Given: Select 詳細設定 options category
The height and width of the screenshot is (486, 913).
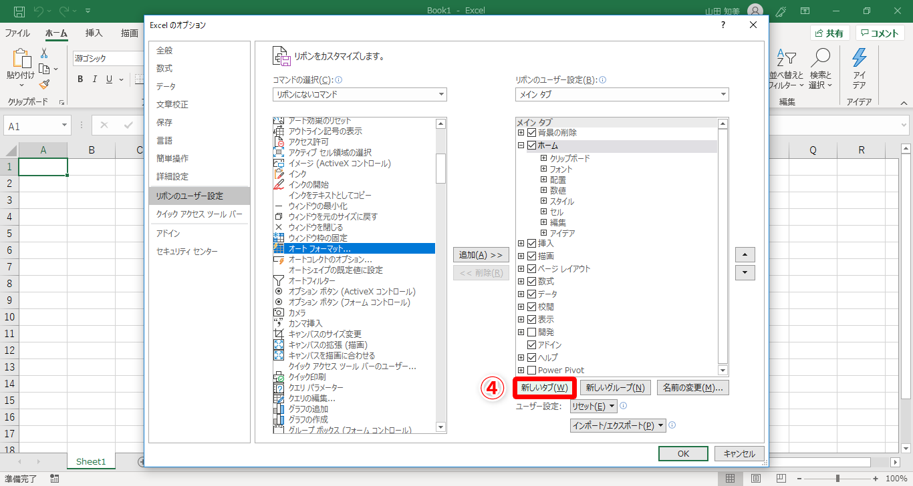Looking at the screenshot, I should (199, 176).
